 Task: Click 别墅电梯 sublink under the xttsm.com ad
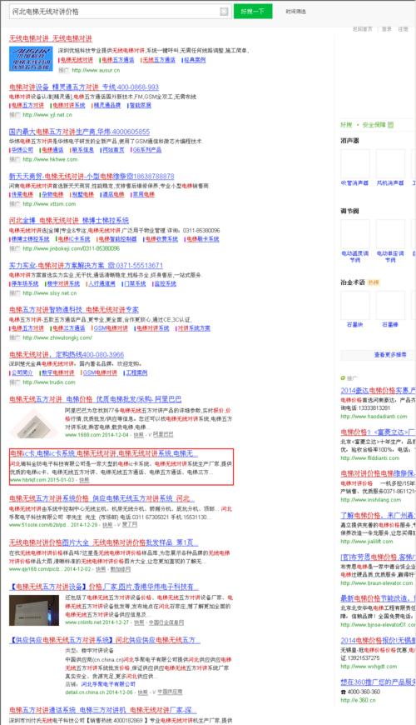pos(83,195)
